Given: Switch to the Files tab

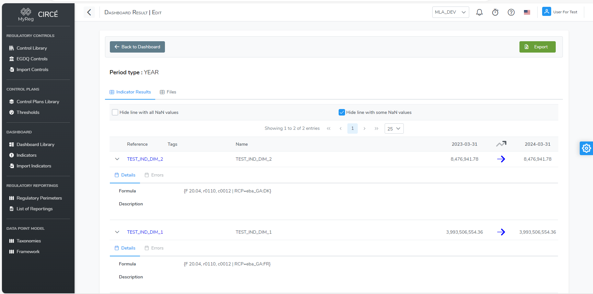Looking at the screenshot, I should [x=168, y=92].
